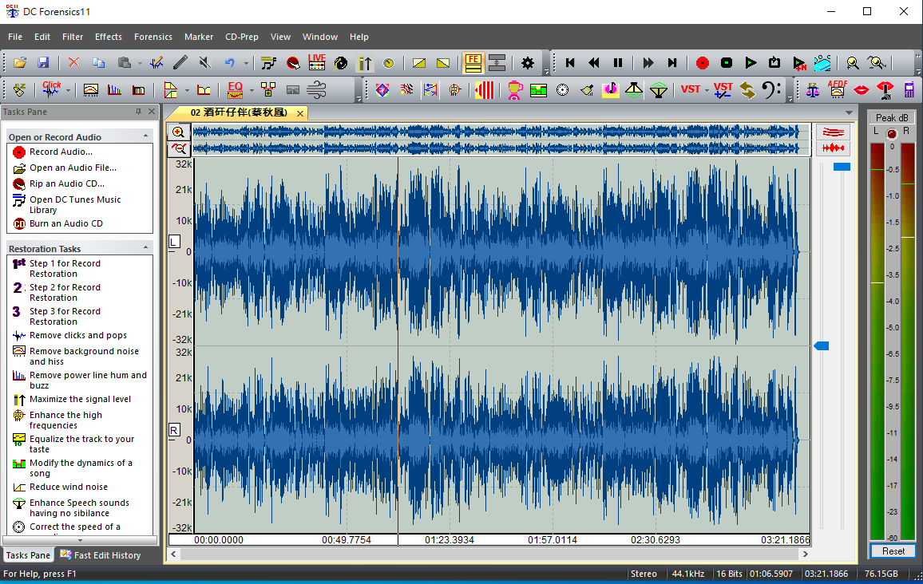The image size is (923, 584).
Task: Click the horizontal waveform scrollbar right arrow
Action: [x=806, y=554]
